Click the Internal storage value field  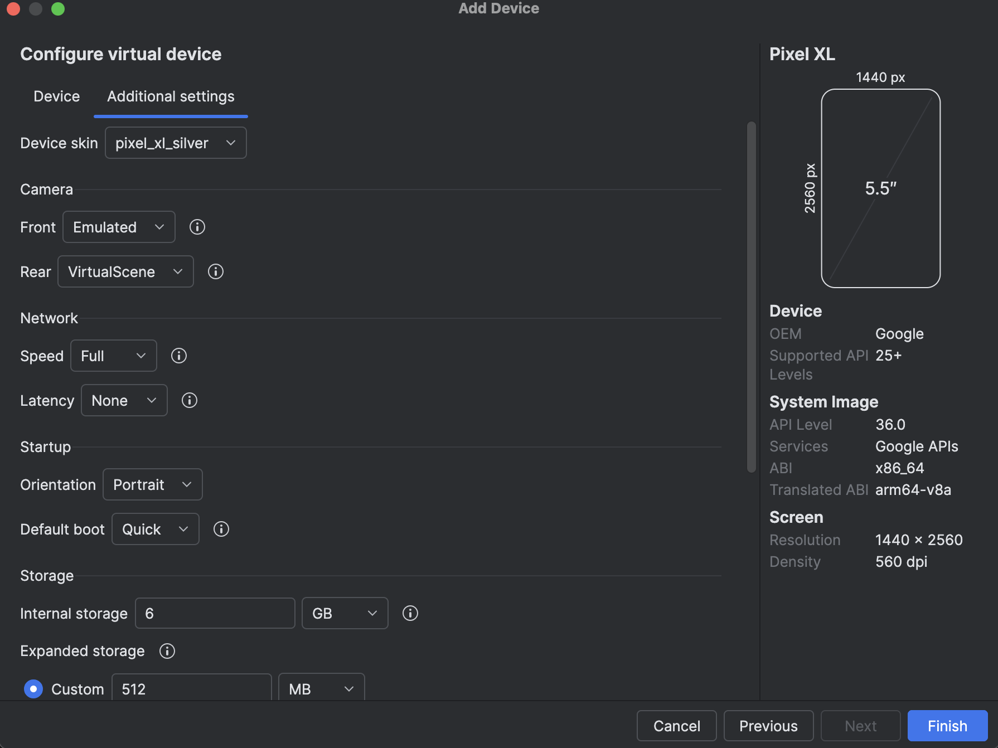[x=215, y=613]
